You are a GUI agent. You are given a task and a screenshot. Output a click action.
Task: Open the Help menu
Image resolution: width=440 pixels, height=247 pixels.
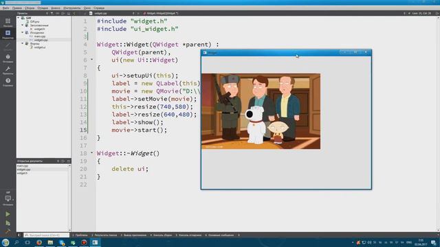point(99,8)
